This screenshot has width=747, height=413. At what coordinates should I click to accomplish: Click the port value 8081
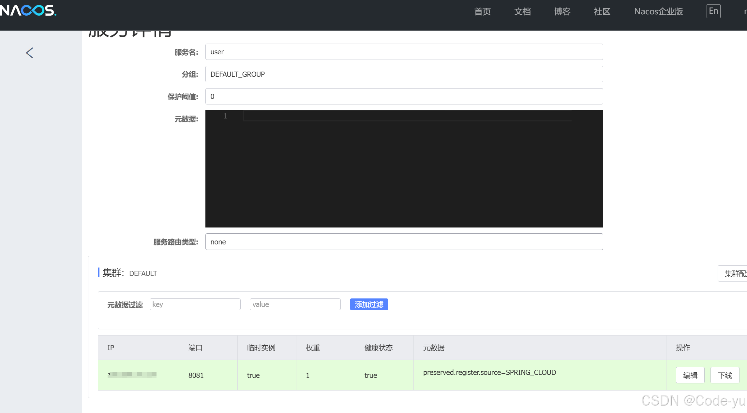pos(196,375)
